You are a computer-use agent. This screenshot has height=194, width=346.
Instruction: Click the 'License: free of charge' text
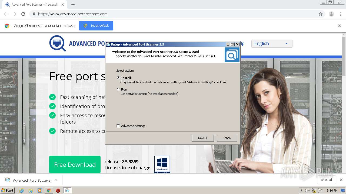(x=127, y=168)
